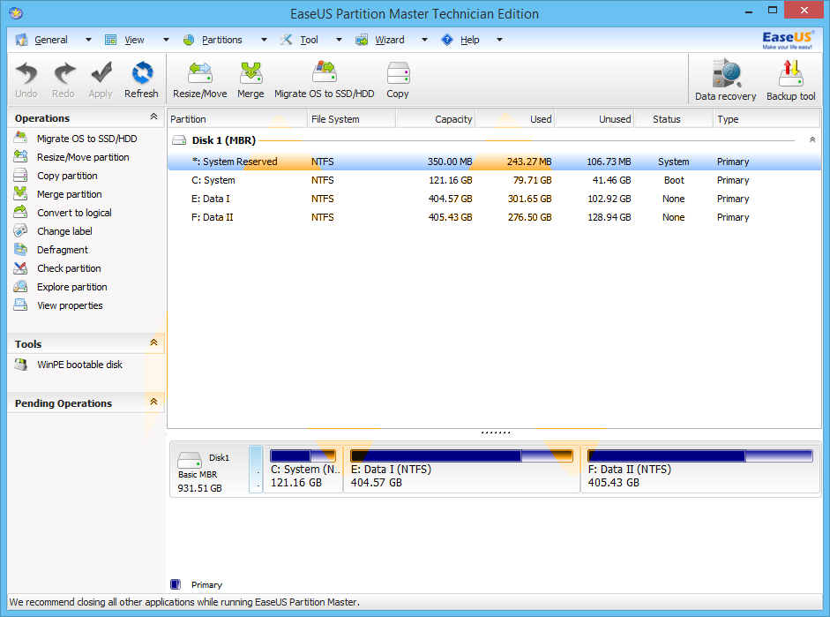Expand the Tool dropdown arrow
The width and height of the screenshot is (830, 617).
(339, 40)
